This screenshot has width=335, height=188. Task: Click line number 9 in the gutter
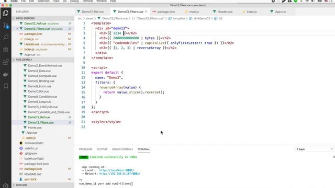(x=84, y=63)
